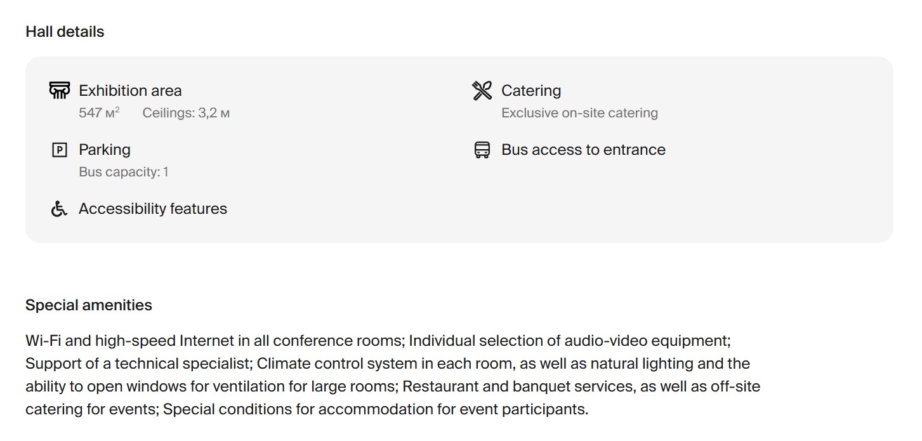Click "Exclusive on-site catering" description
The width and height of the screenshot is (922, 441).
coord(579,113)
